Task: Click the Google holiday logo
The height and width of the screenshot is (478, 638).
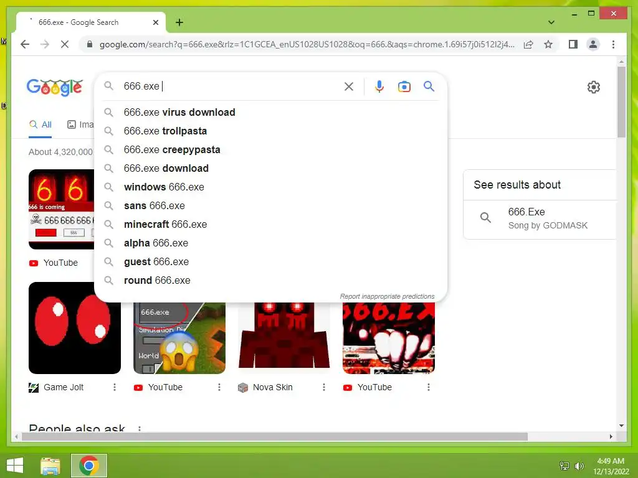Action: (55, 87)
